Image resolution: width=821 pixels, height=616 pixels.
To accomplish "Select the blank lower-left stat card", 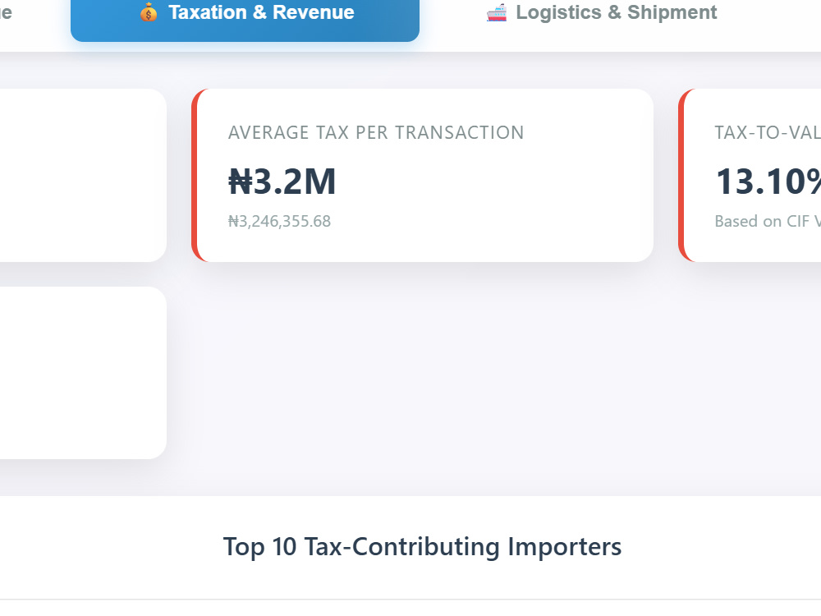I will click(83, 373).
